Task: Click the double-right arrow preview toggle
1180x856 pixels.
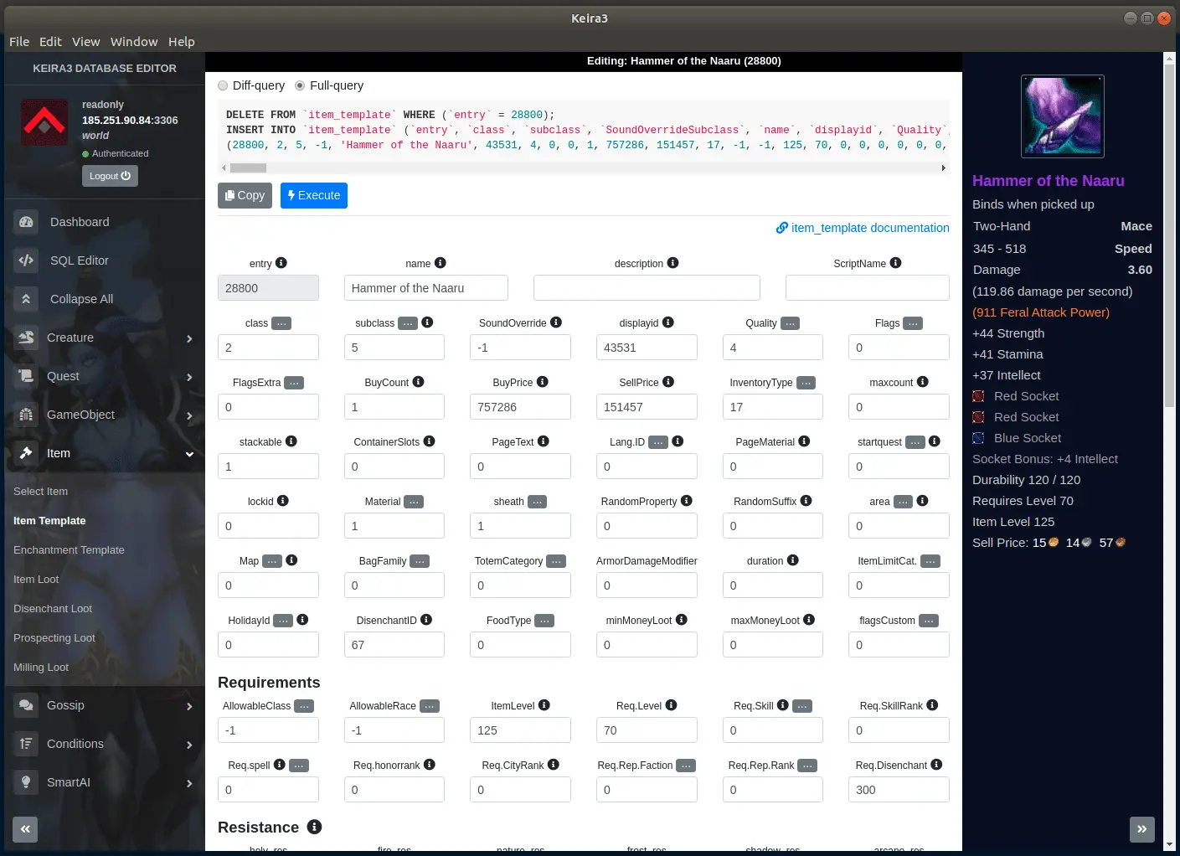Action: (1141, 829)
